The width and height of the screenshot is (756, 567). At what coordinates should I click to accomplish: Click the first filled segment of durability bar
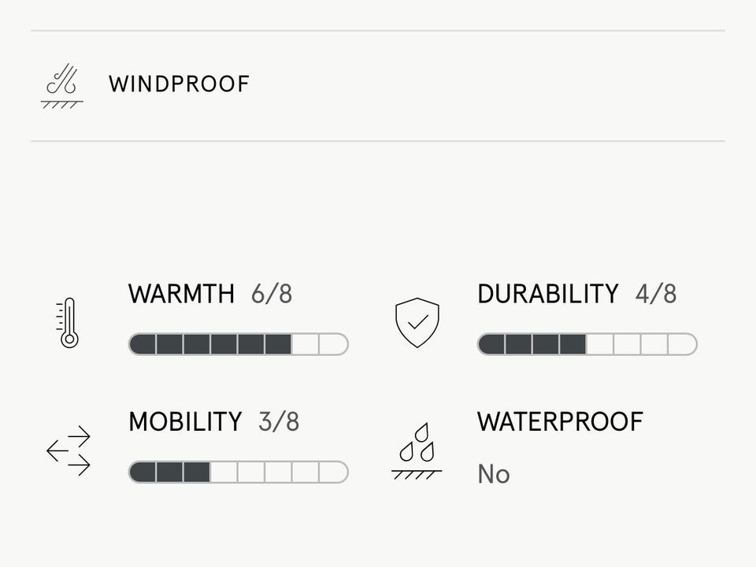point(491,344)
